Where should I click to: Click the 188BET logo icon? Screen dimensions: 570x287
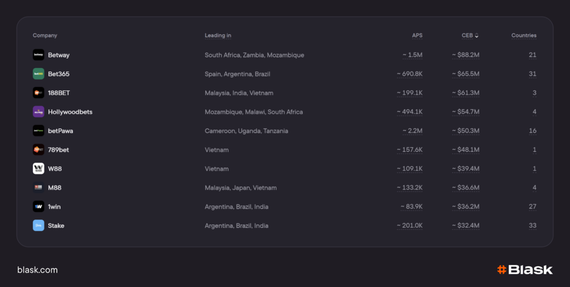pos(38,93)
